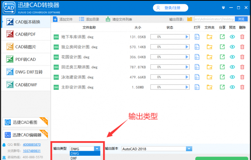
Task: Choose DXF option in output type list
Action: [85, 158]
